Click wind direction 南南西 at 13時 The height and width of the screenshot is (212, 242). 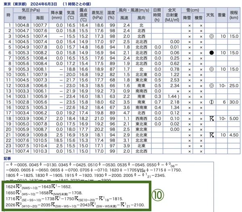(142, 91)
